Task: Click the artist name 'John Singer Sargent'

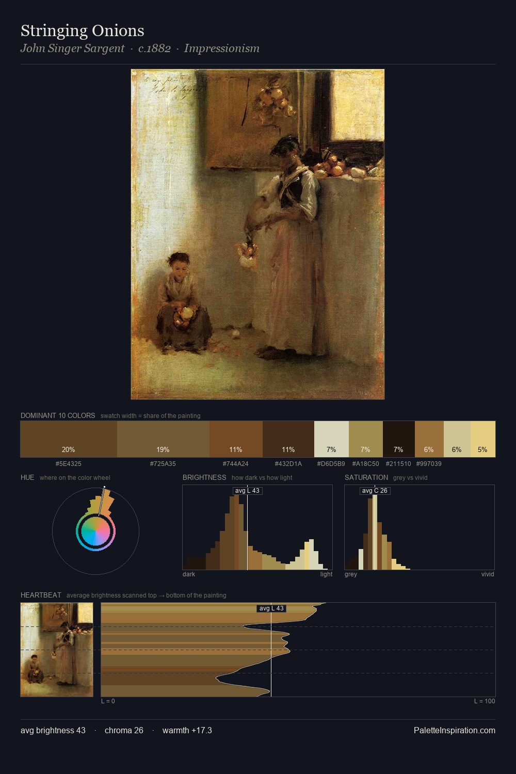Action: click(72, 49)
